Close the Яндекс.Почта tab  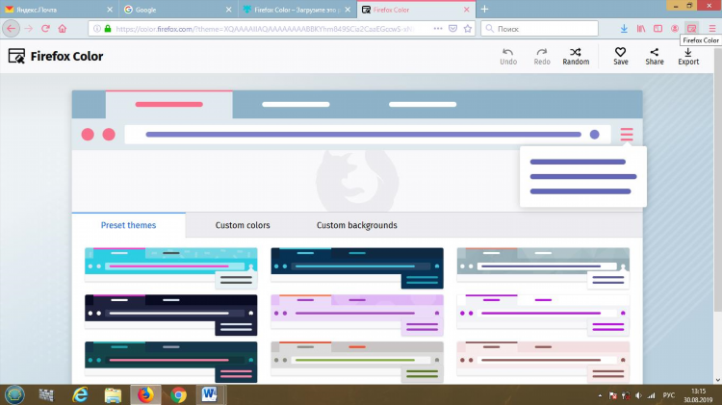(x=110, y=10)
